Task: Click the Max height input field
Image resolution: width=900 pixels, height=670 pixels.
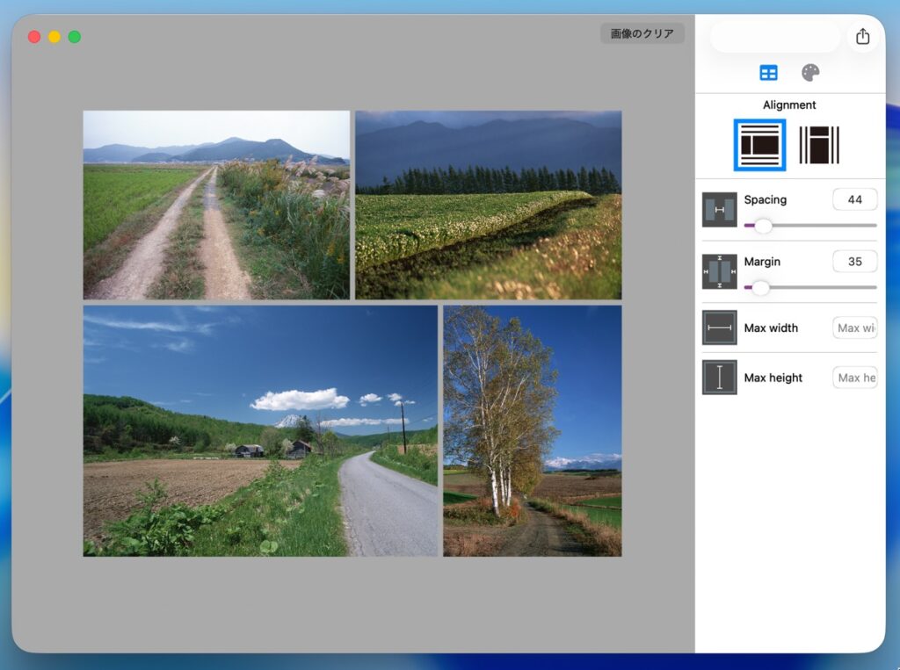Action: (854, 378)
